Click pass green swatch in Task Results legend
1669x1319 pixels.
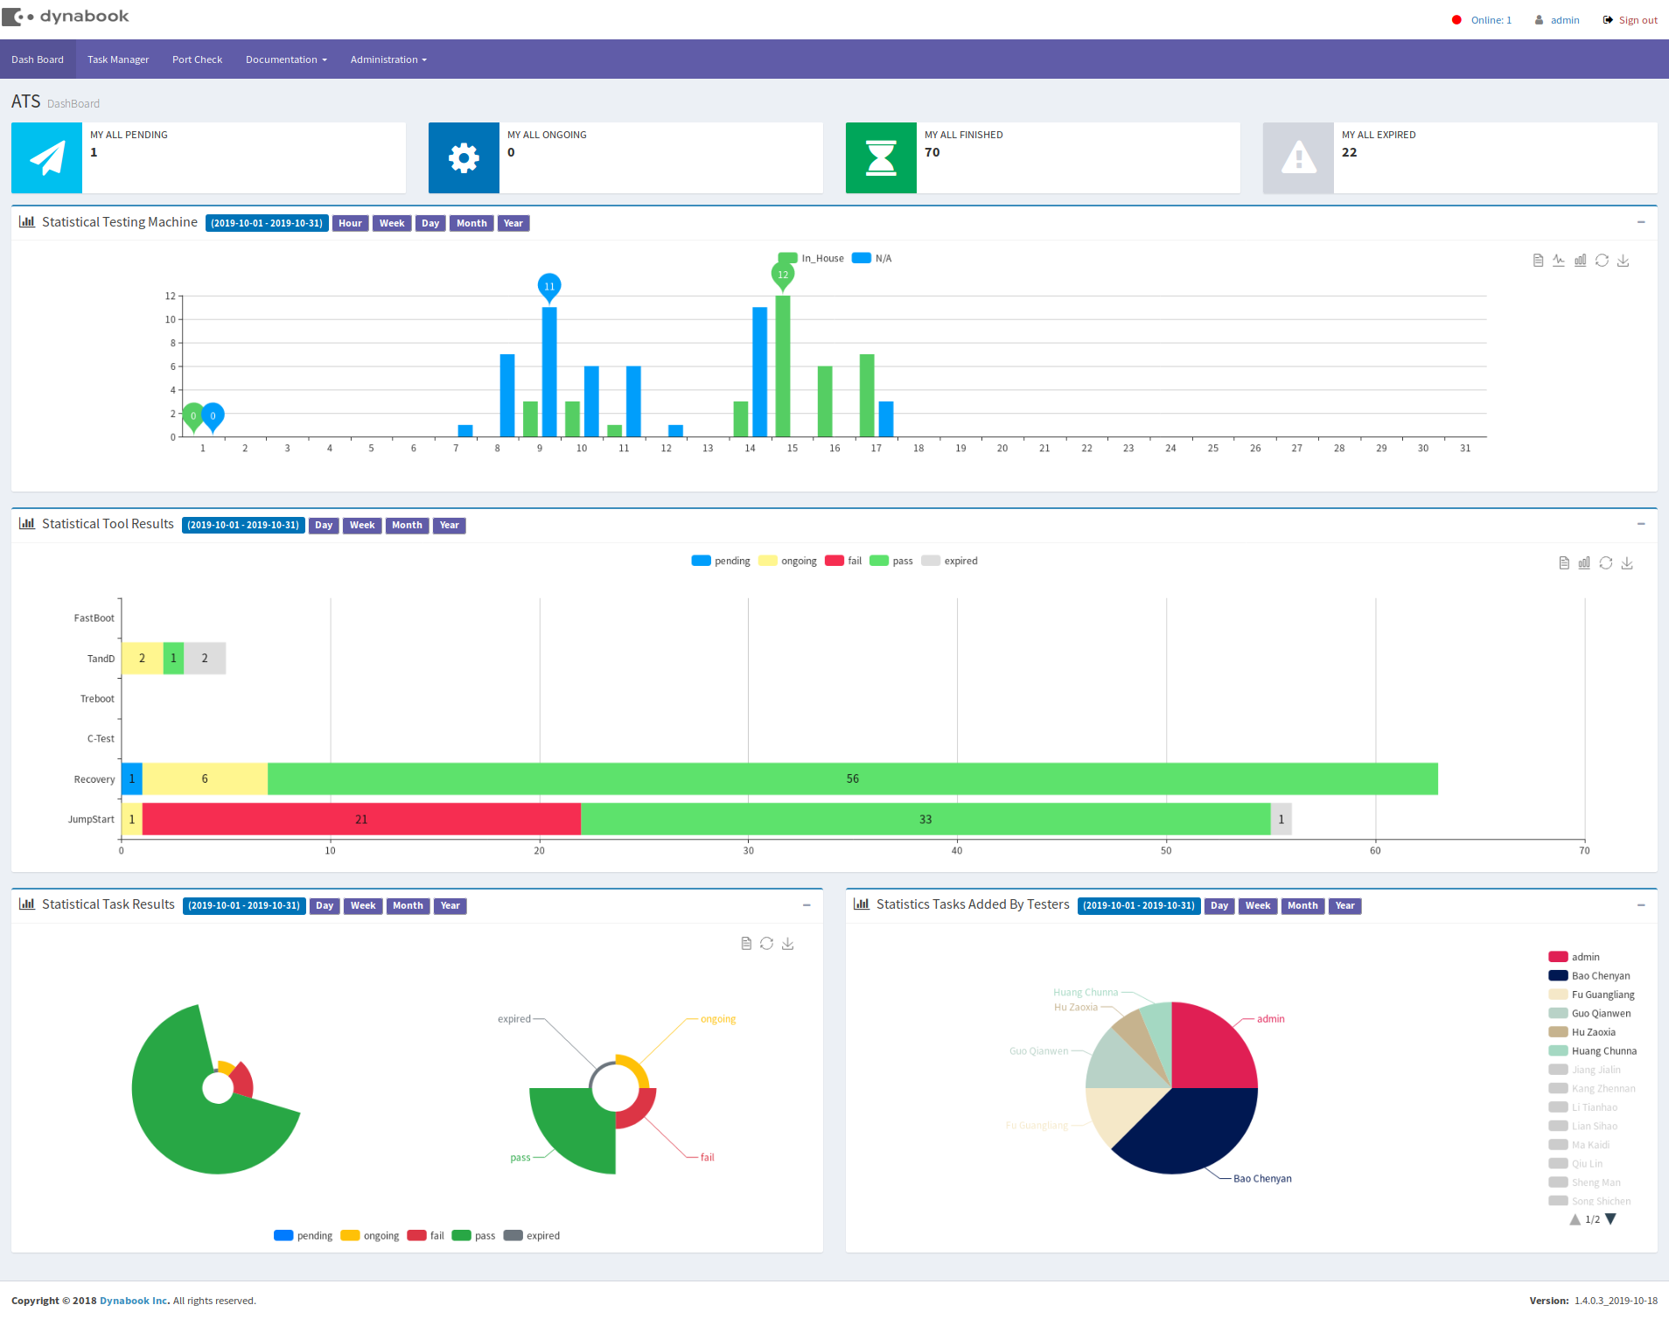(x=461, y=1236)
